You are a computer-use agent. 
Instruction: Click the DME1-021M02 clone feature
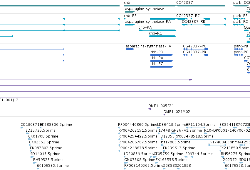(207, 115)
